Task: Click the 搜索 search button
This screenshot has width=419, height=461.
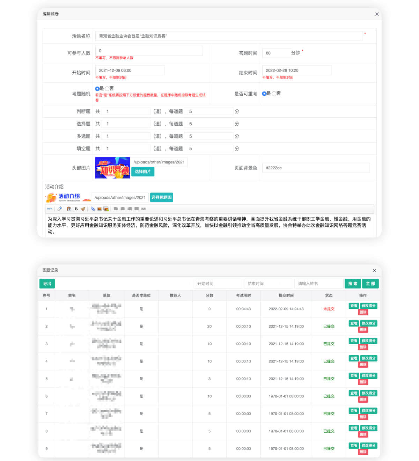Action: [x=353, y=284]
